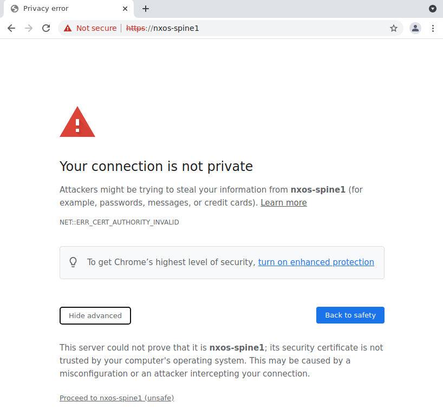
Task: Click the red Not secure warning icon
Action: click(x=68, y=28)
